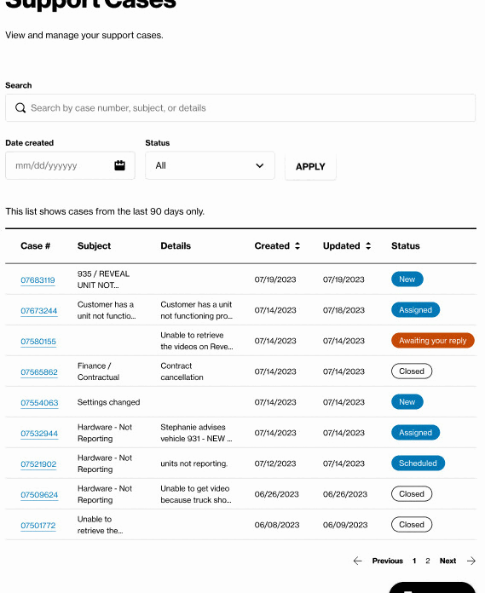Click details 'units not reporting.'
Screen dimensions: 485x593
(x=193, y=463)
